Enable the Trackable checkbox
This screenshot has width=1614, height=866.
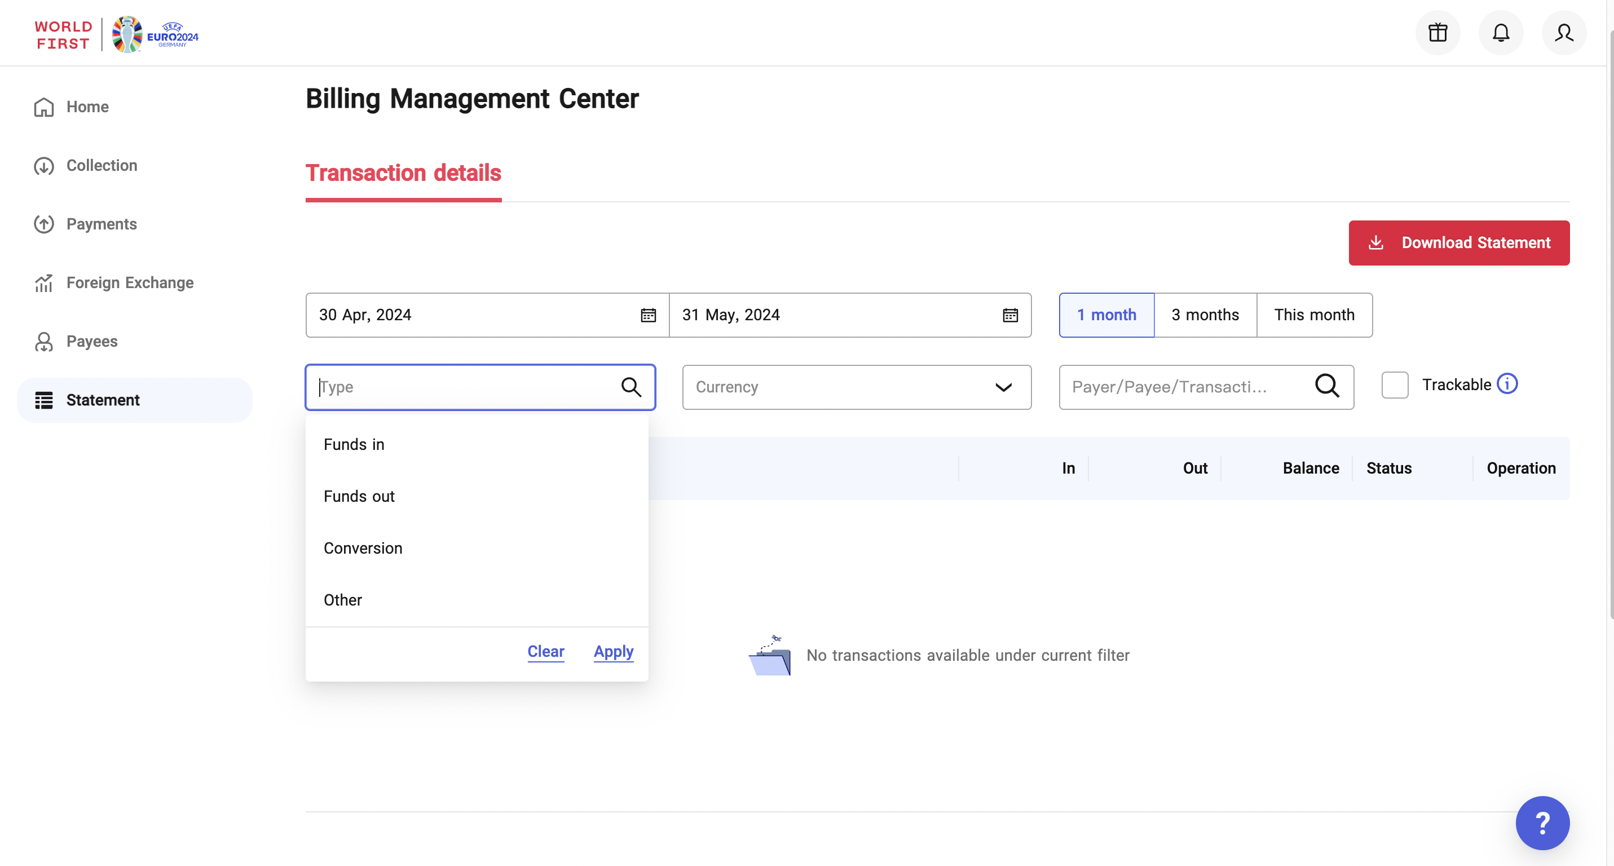(1395, 385)
